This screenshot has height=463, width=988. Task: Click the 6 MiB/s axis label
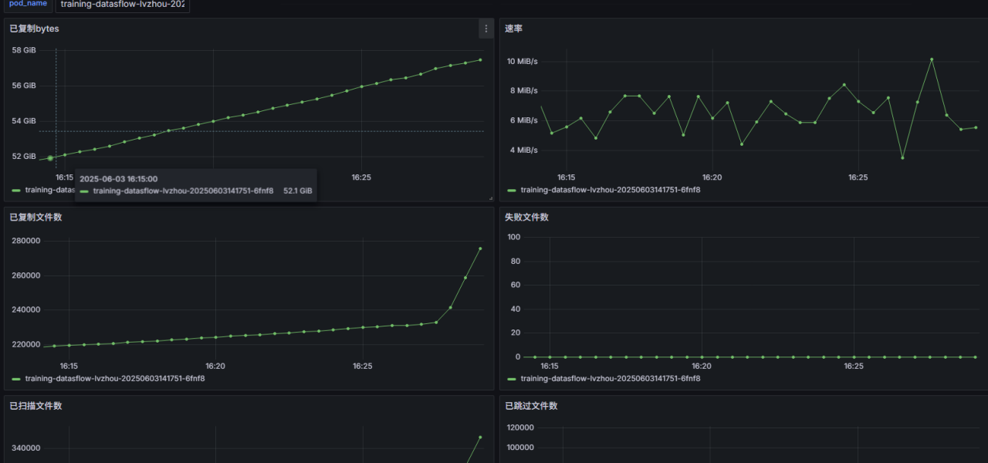(x=523, y=120)
